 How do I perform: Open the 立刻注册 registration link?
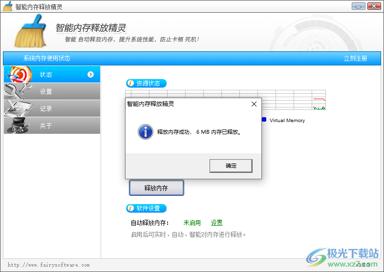coord(355,59)
